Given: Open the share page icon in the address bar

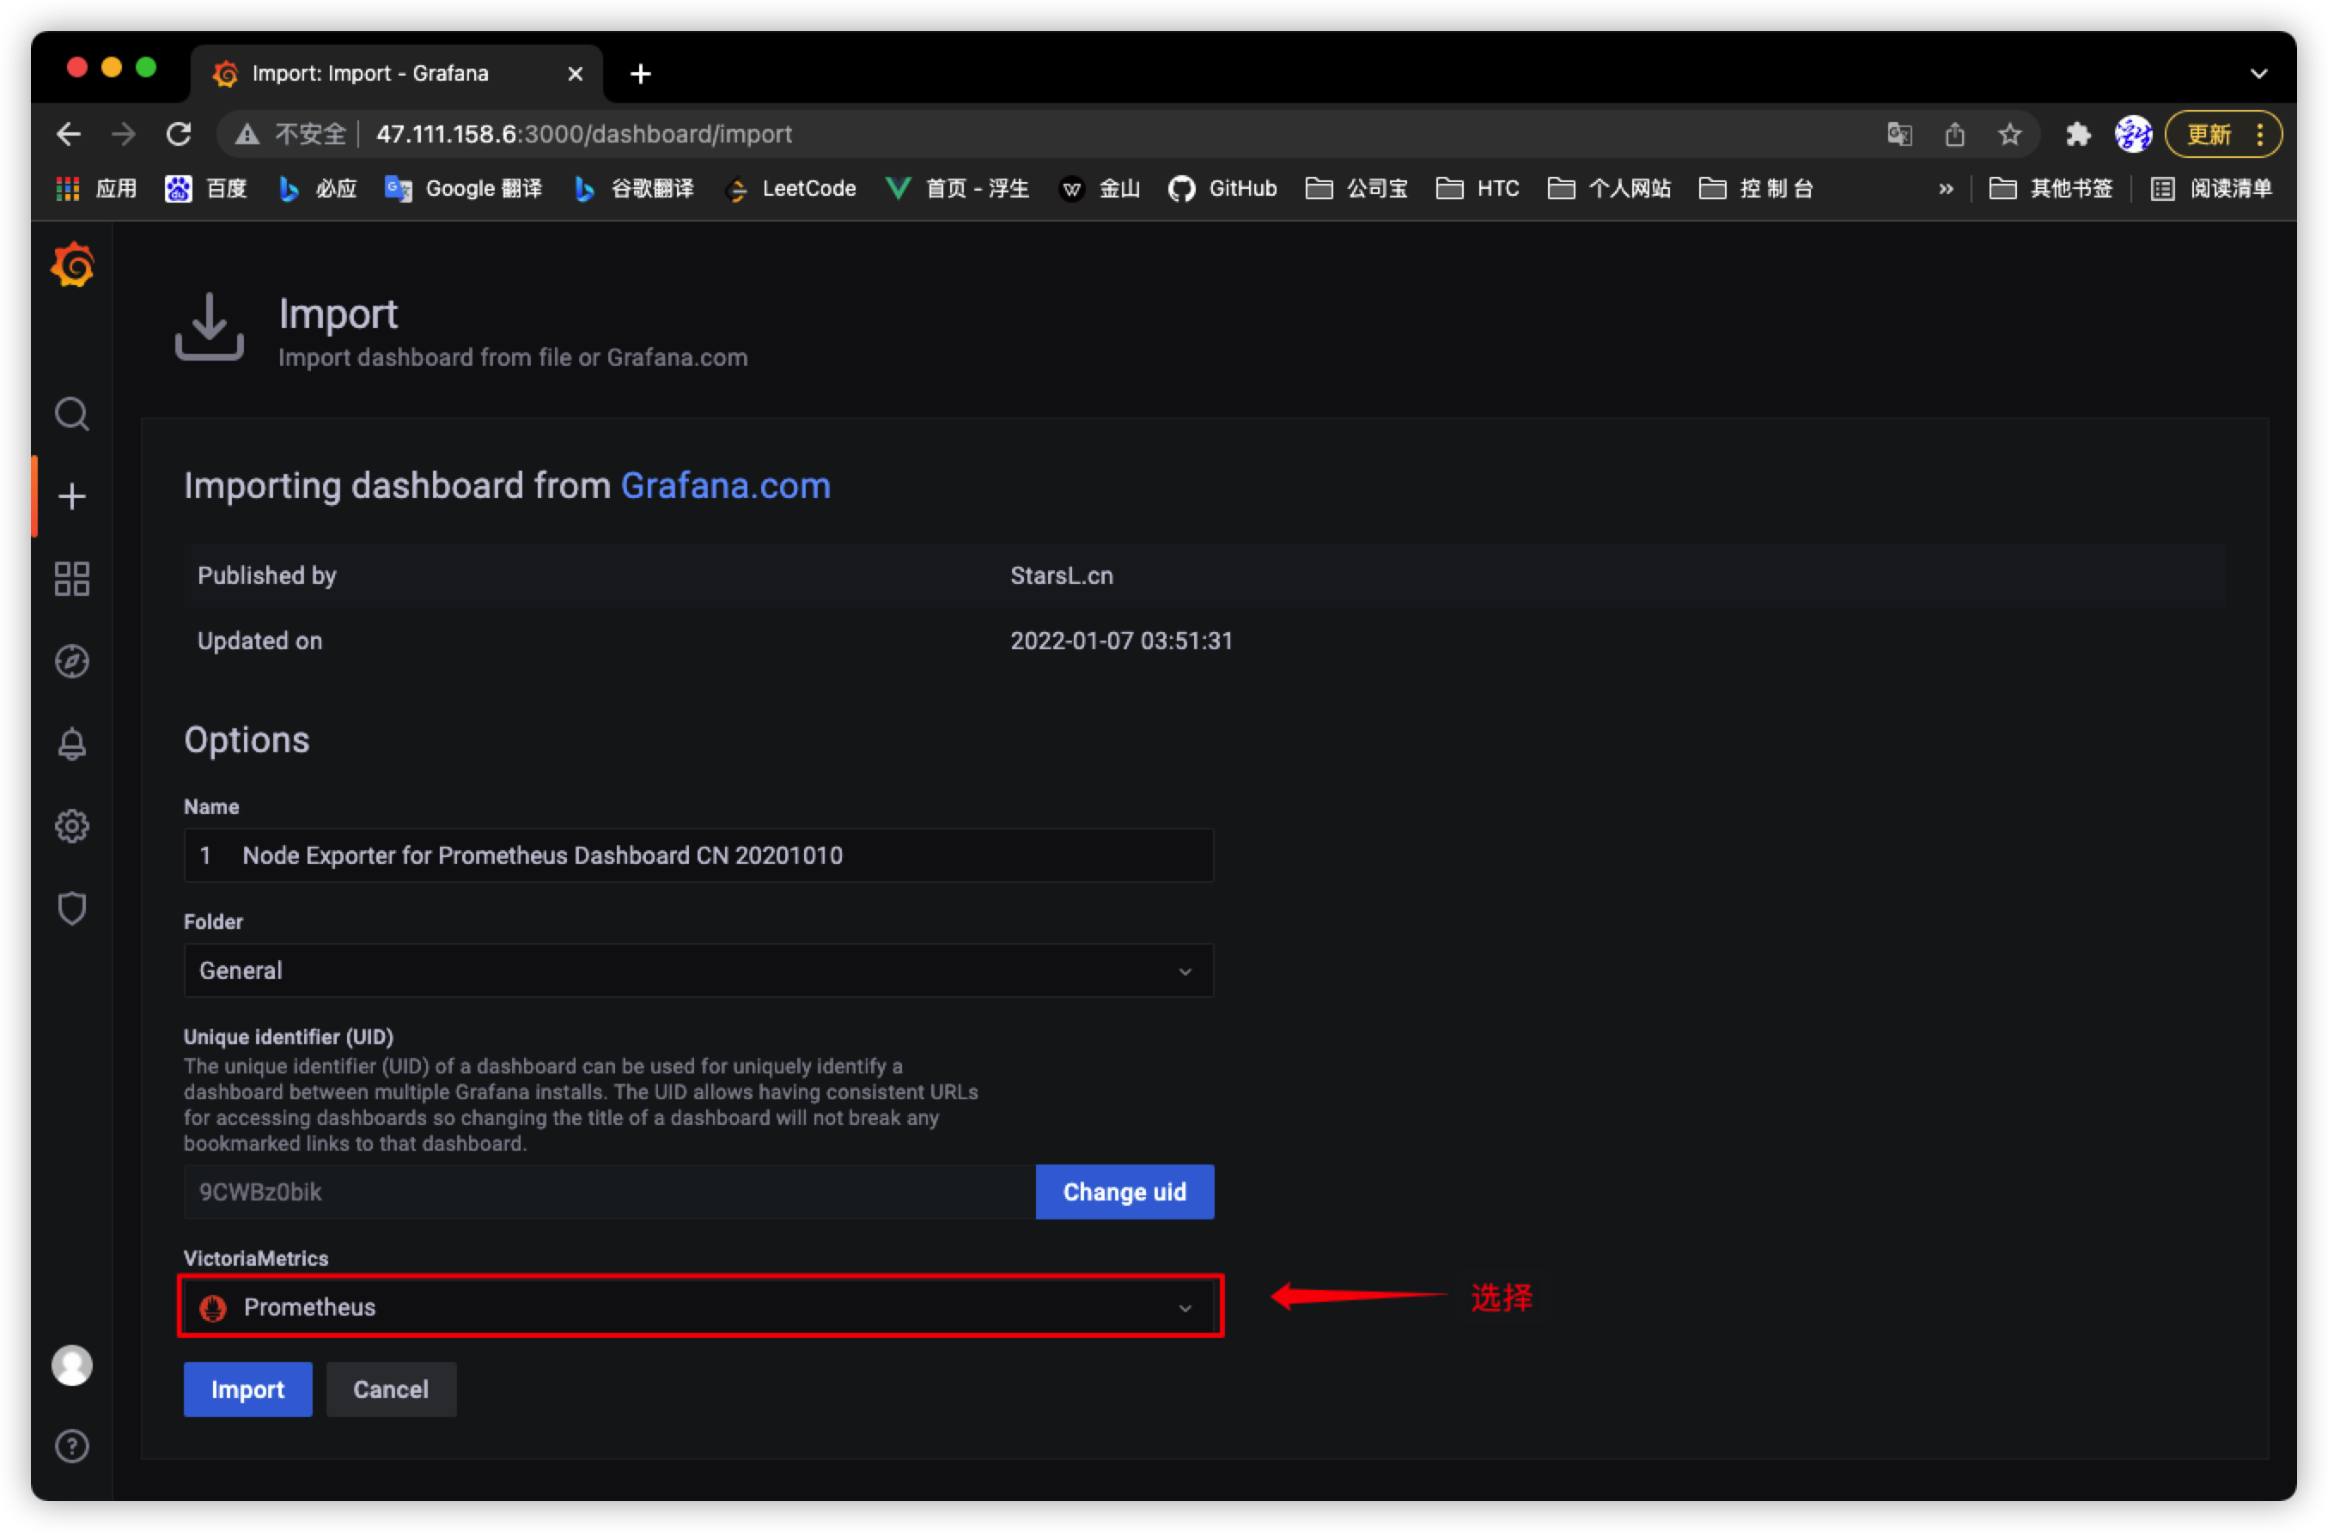Looking at the screenshot, I should tap(1954, 134).
